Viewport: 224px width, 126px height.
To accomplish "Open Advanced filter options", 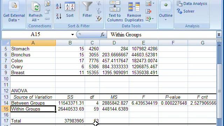I will click(99, 19).
